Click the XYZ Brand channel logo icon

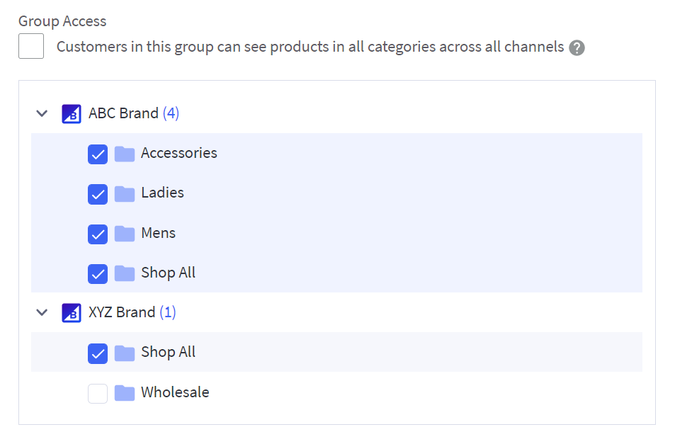click(72, 312)
